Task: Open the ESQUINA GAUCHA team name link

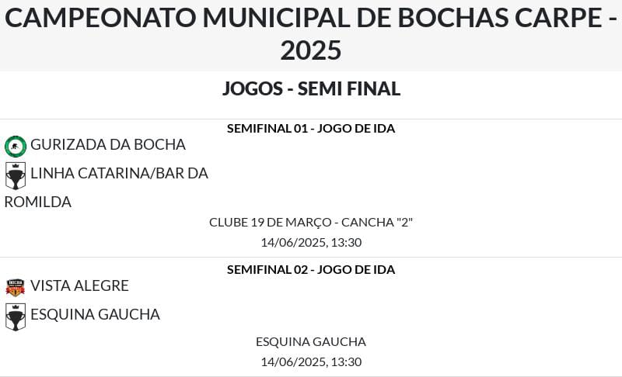Action: [95, 314]
